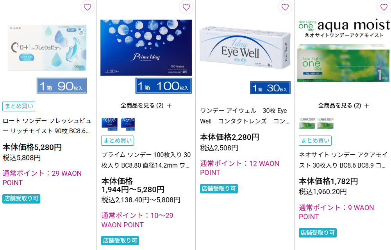Open ワンデー アイウェル 30枚 product title link
Viewport: 391px width, 250px height.
tap(245, 116)
